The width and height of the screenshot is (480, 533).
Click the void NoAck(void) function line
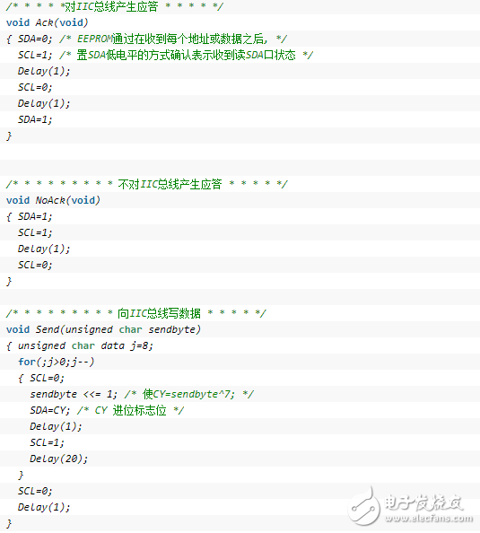point(53,200)
